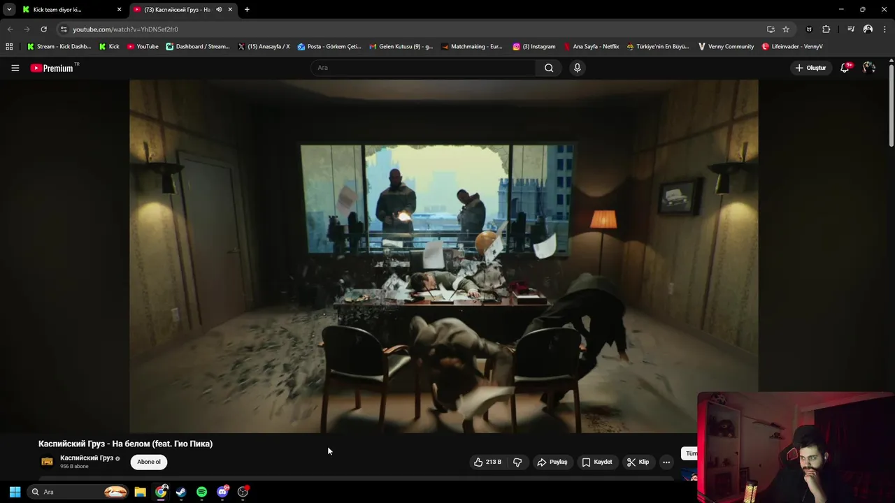The height and width of the screenshot is (503, 895).
Task: Open Venny Community bookmark
Action: point(726,47)
